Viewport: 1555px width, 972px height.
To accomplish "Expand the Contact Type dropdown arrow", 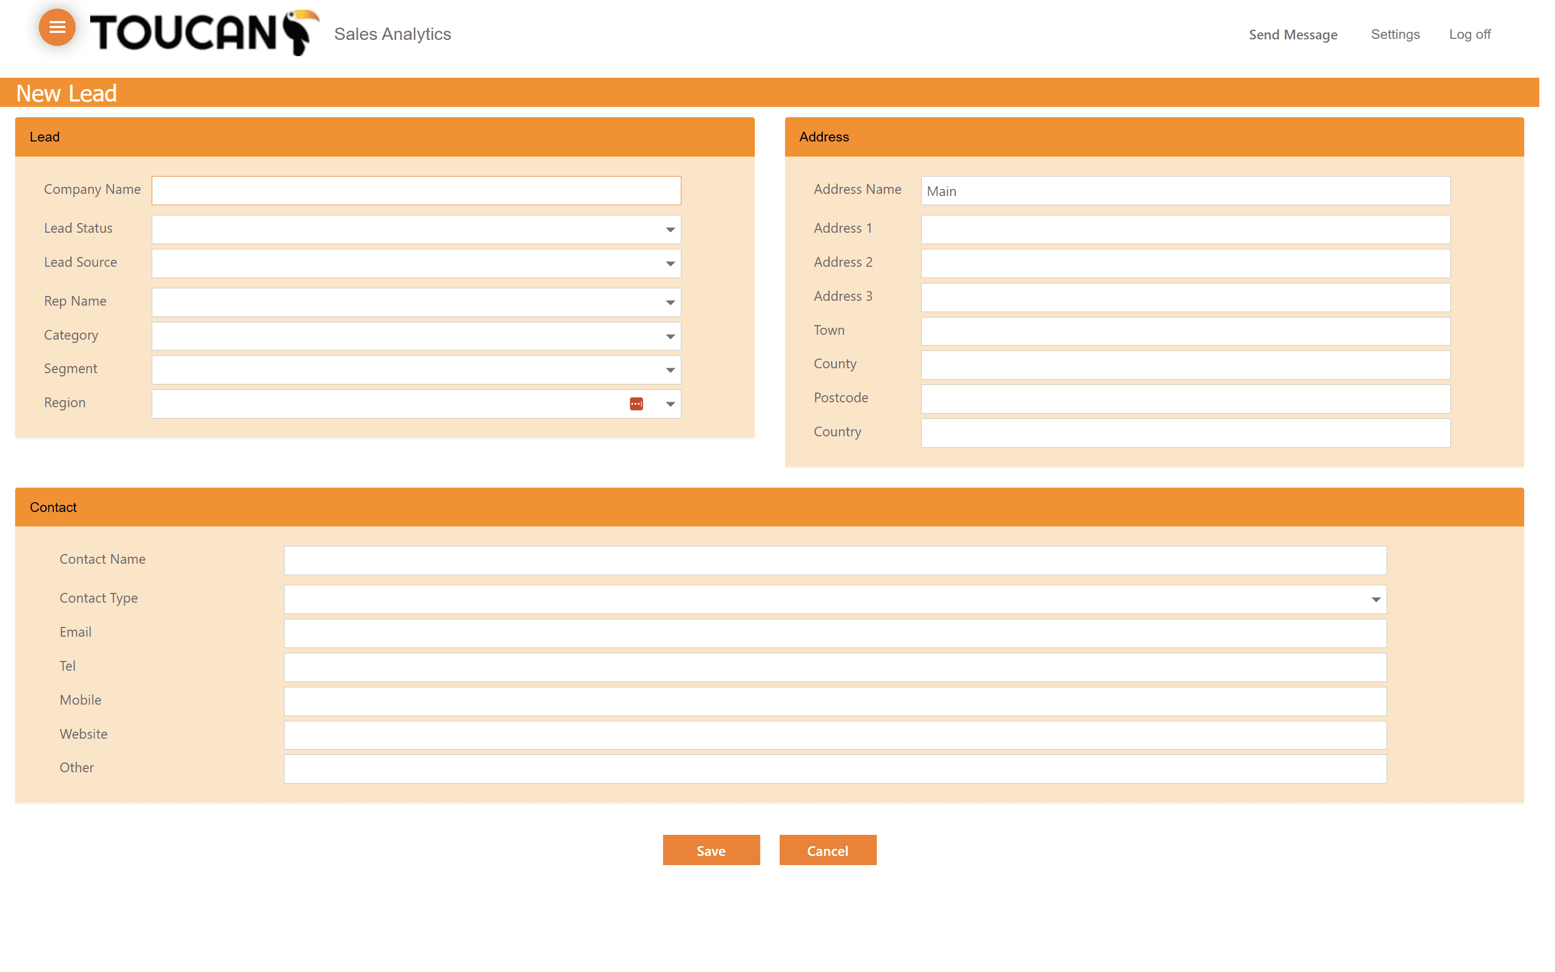I will (1376, 599).
